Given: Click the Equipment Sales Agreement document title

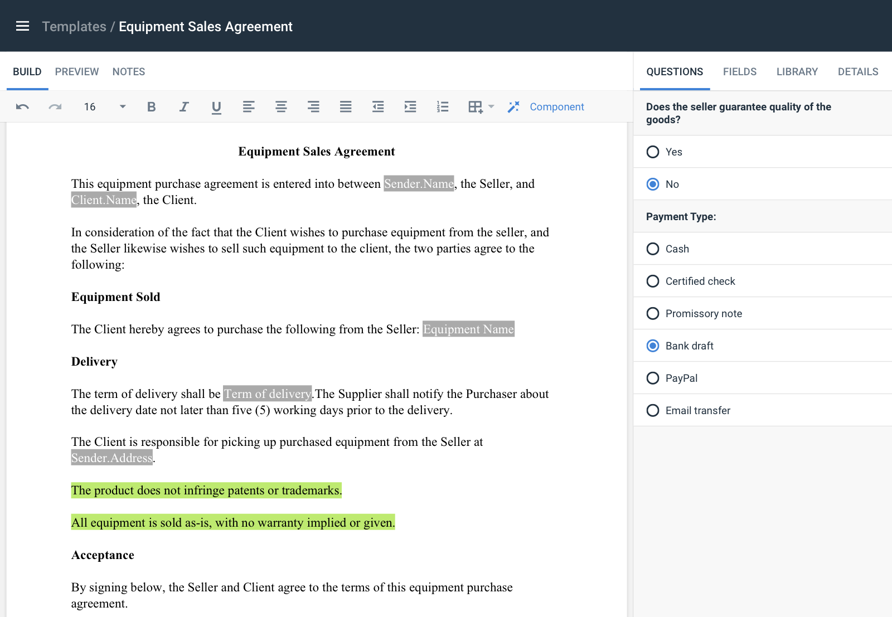Looking at the screenshot, I should click(317, 152).
